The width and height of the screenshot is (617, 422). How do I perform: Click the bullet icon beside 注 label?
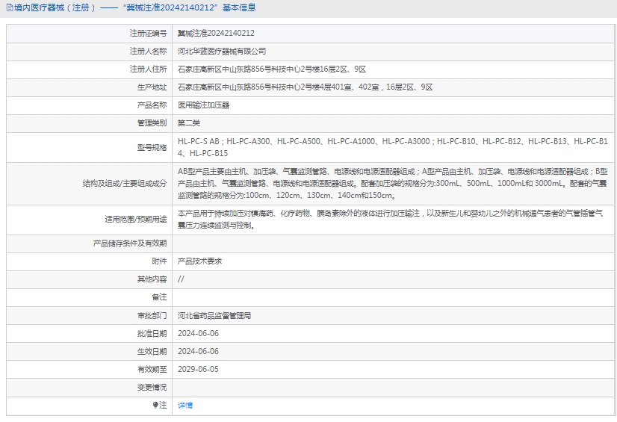[155, 405]
